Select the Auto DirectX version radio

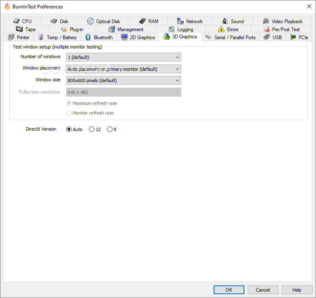[69, 129]
